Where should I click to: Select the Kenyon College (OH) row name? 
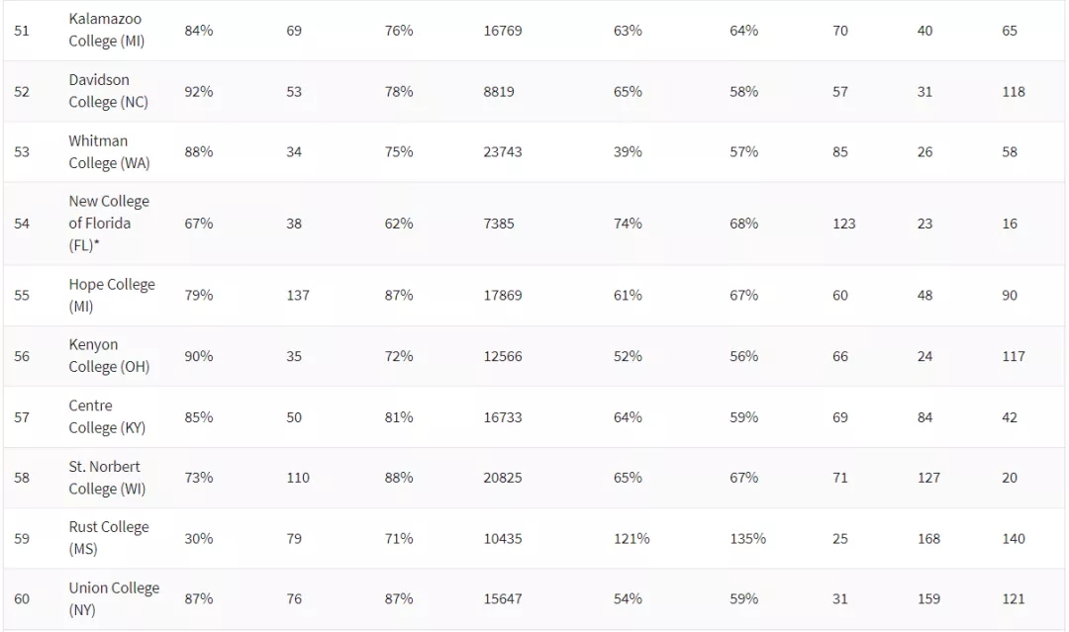click(x=108, y=355)
